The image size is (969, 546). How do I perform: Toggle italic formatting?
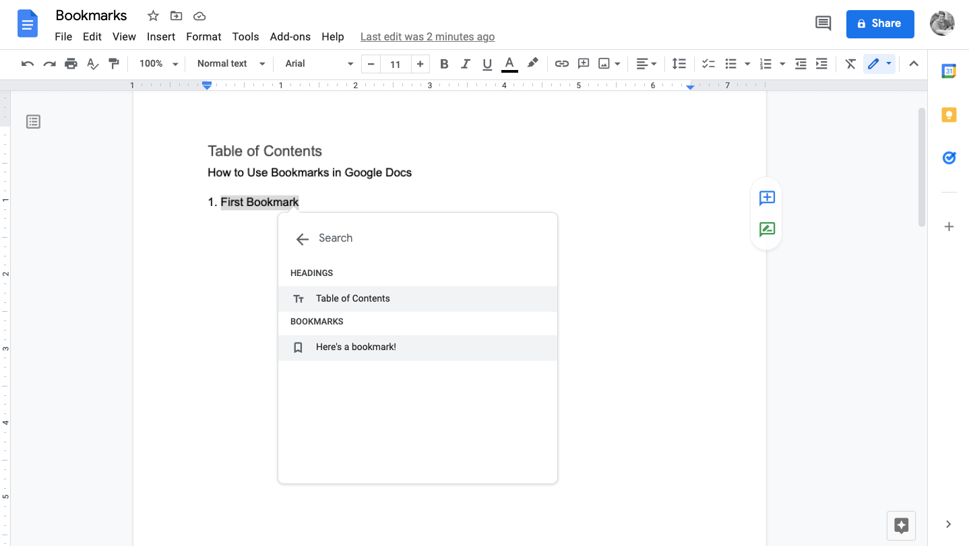pos(466,63)
